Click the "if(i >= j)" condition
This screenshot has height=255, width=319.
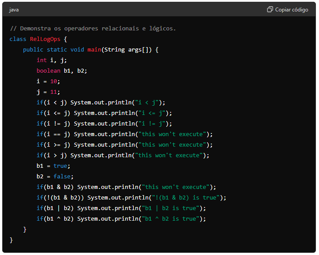[x=53, y=144]
